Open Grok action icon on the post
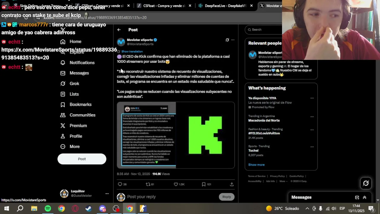380x214 pixels. pyautogui.click(x=227, y=40)
